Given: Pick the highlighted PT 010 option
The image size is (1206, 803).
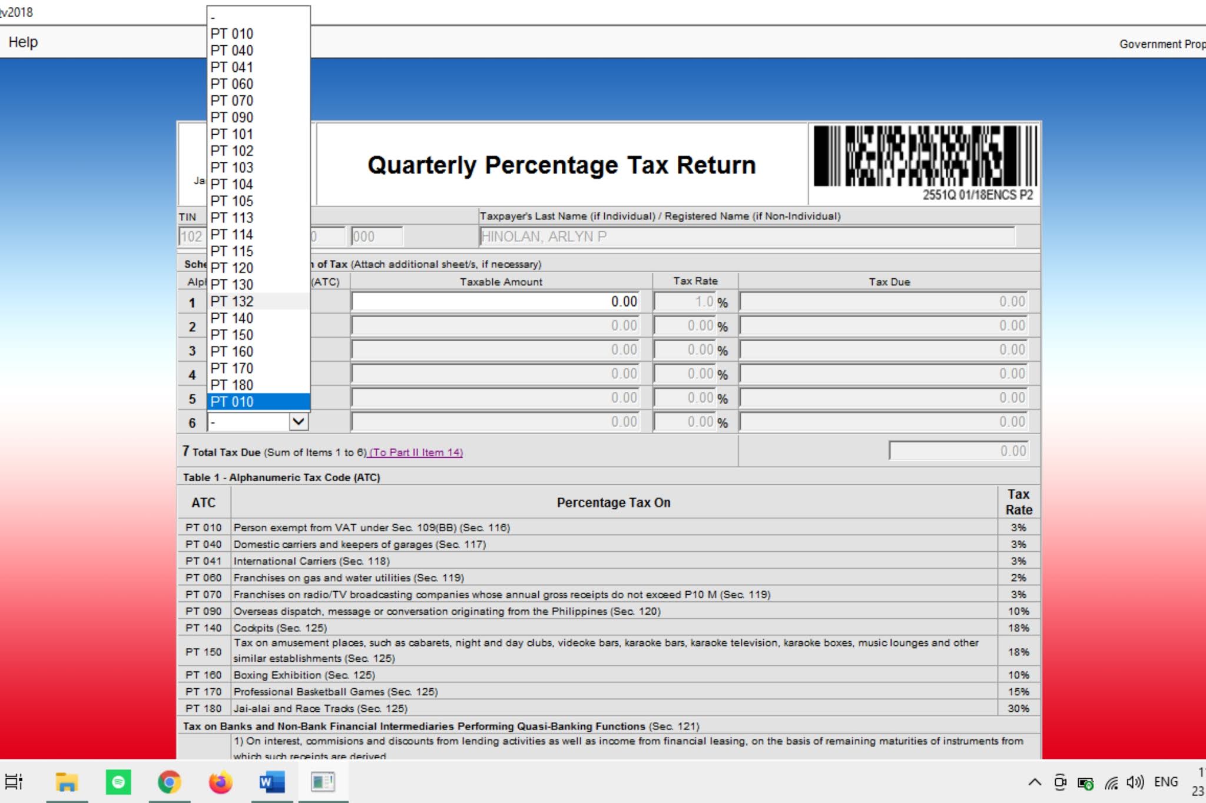Looking at the screenshot, I should [x=232, y=402].
